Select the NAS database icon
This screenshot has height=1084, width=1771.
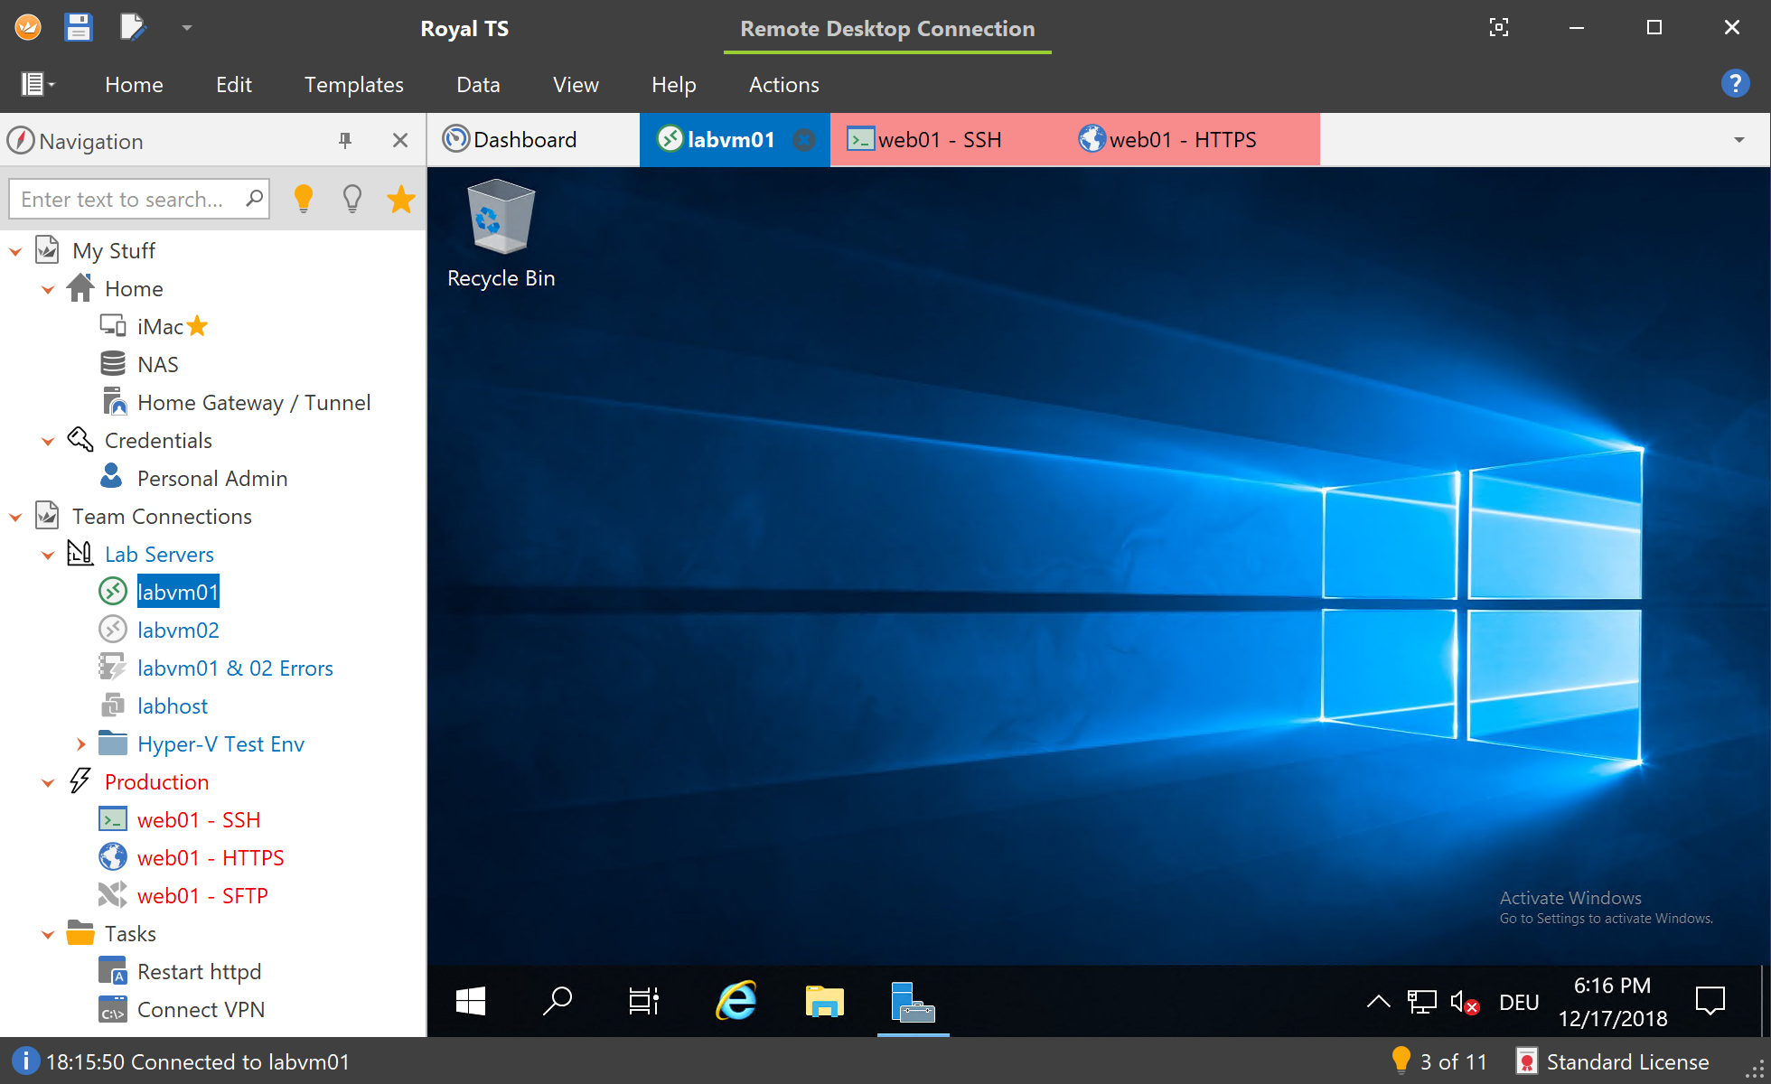click(113, 364)
